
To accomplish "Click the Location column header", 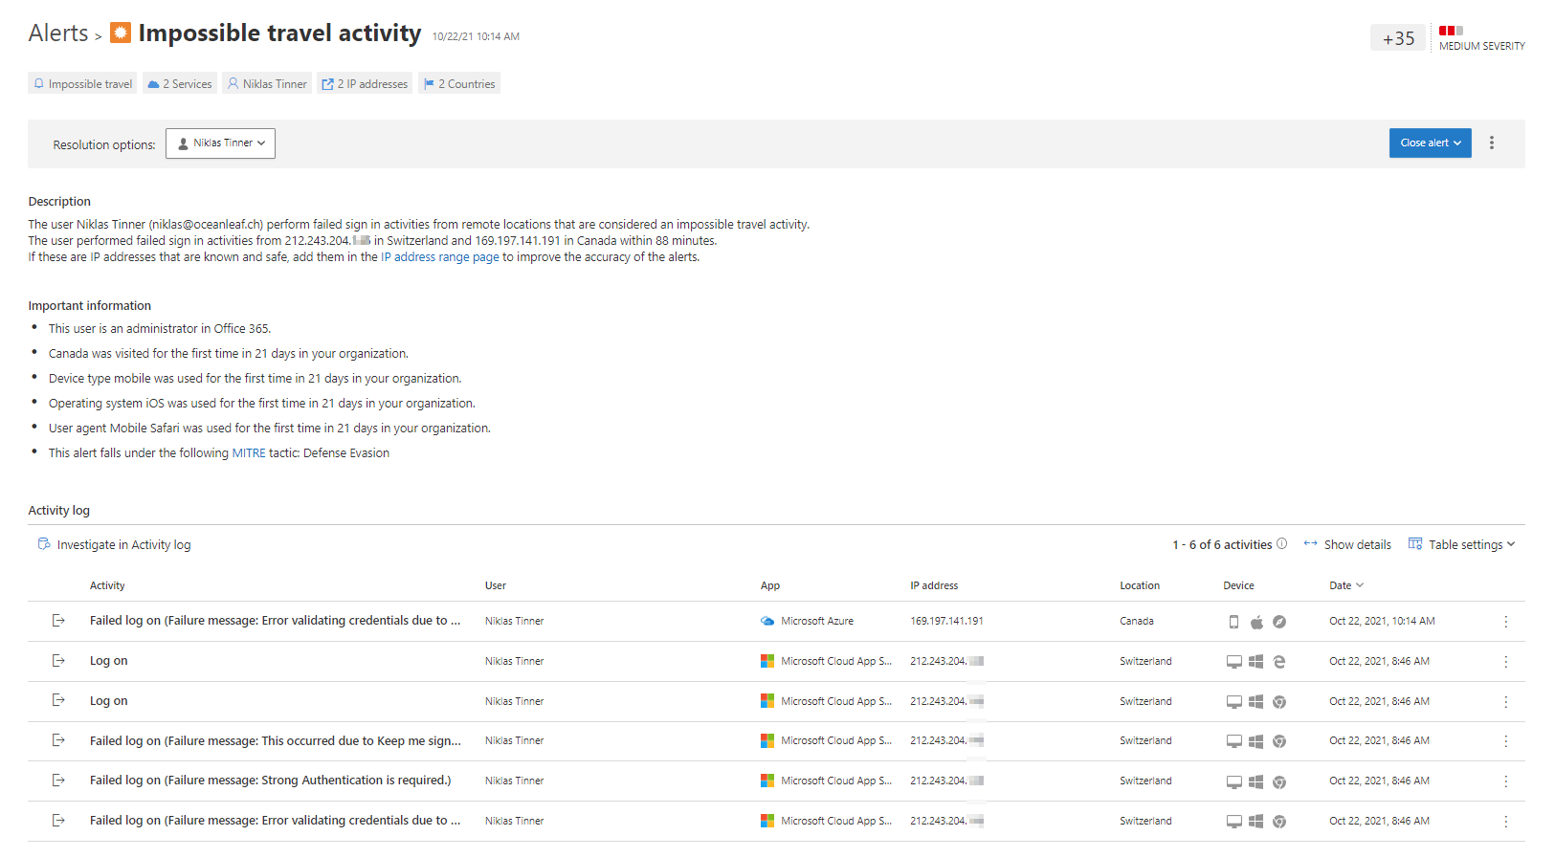I will point(1140,585).
